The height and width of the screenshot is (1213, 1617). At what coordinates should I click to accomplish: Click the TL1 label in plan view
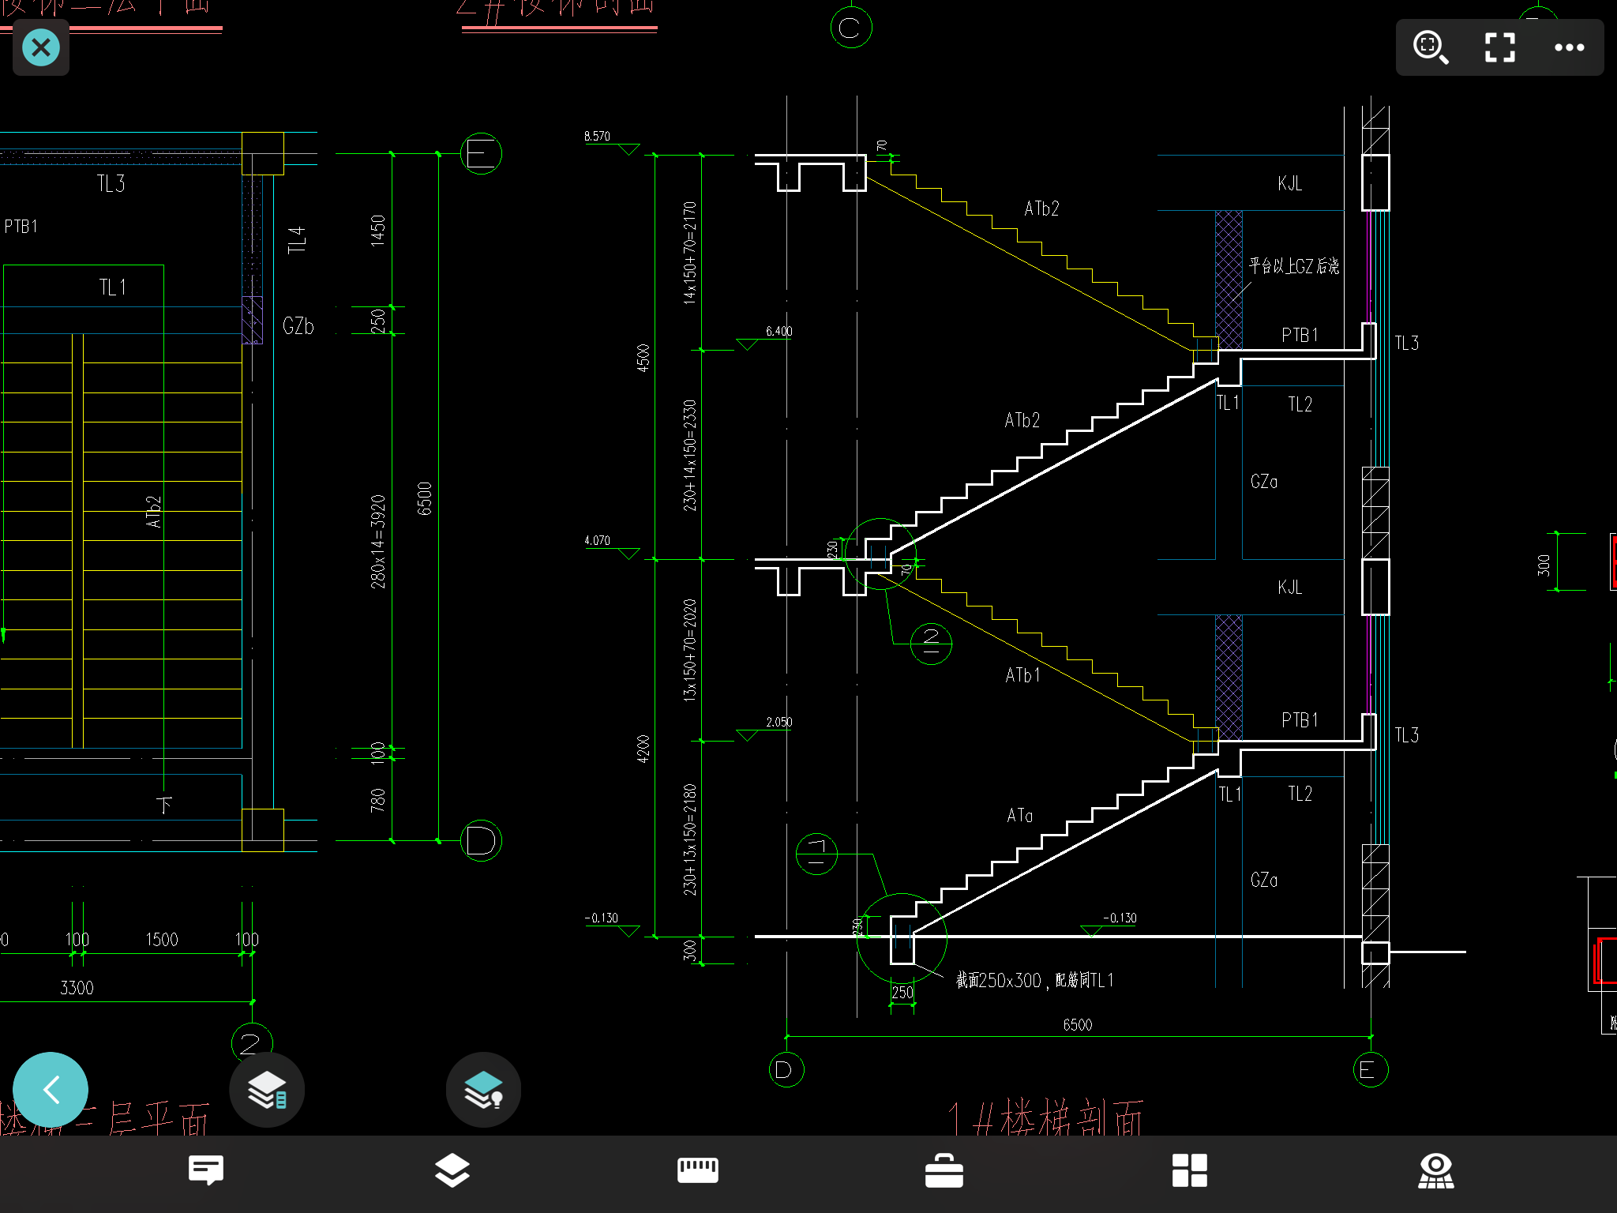(x=112, y=287)
